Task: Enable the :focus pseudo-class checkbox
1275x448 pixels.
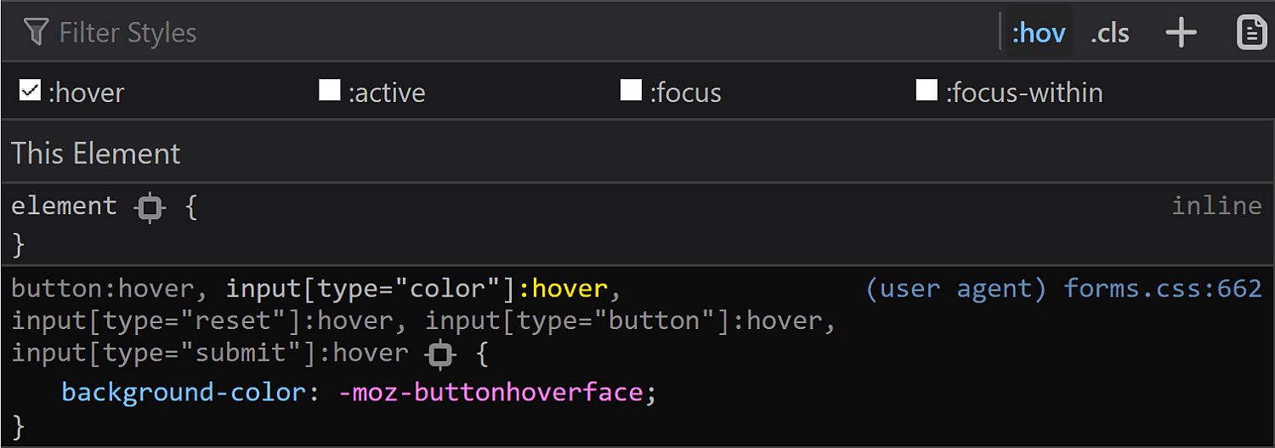Action: pos(631,89)
